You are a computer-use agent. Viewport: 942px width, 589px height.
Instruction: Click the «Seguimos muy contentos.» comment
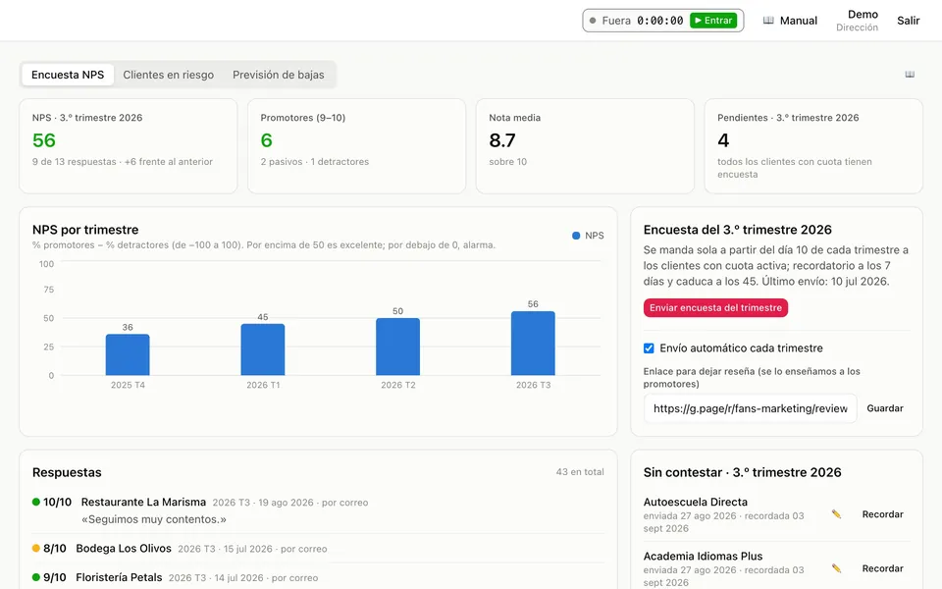pyautogui.click(x=154, y=519)
